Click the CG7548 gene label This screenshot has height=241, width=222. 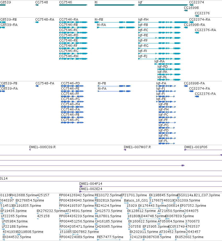point(41,2)
